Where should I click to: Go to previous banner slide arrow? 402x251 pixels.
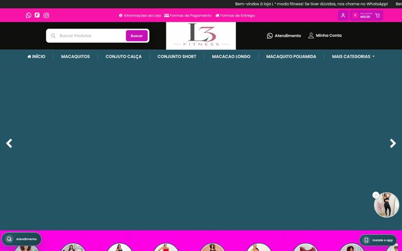[9, 143]
